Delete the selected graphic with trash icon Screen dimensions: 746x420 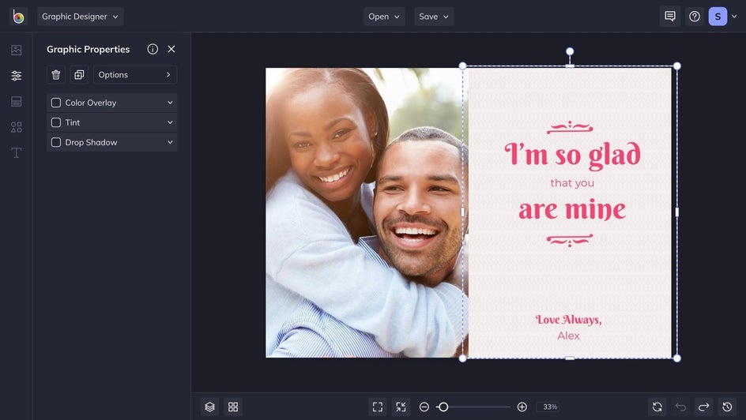56,75
